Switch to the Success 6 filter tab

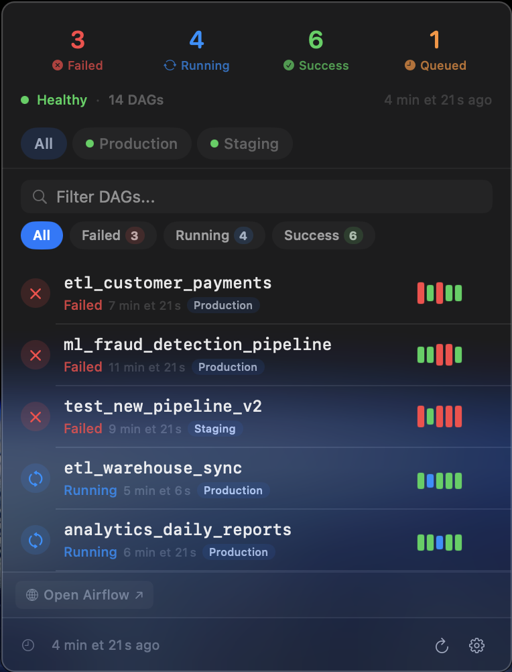click(323, 235)
